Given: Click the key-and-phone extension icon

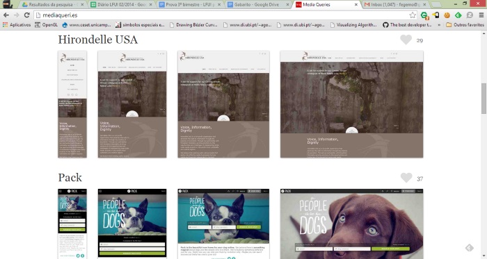Looking at the screenshot, I should pos(436,15).
